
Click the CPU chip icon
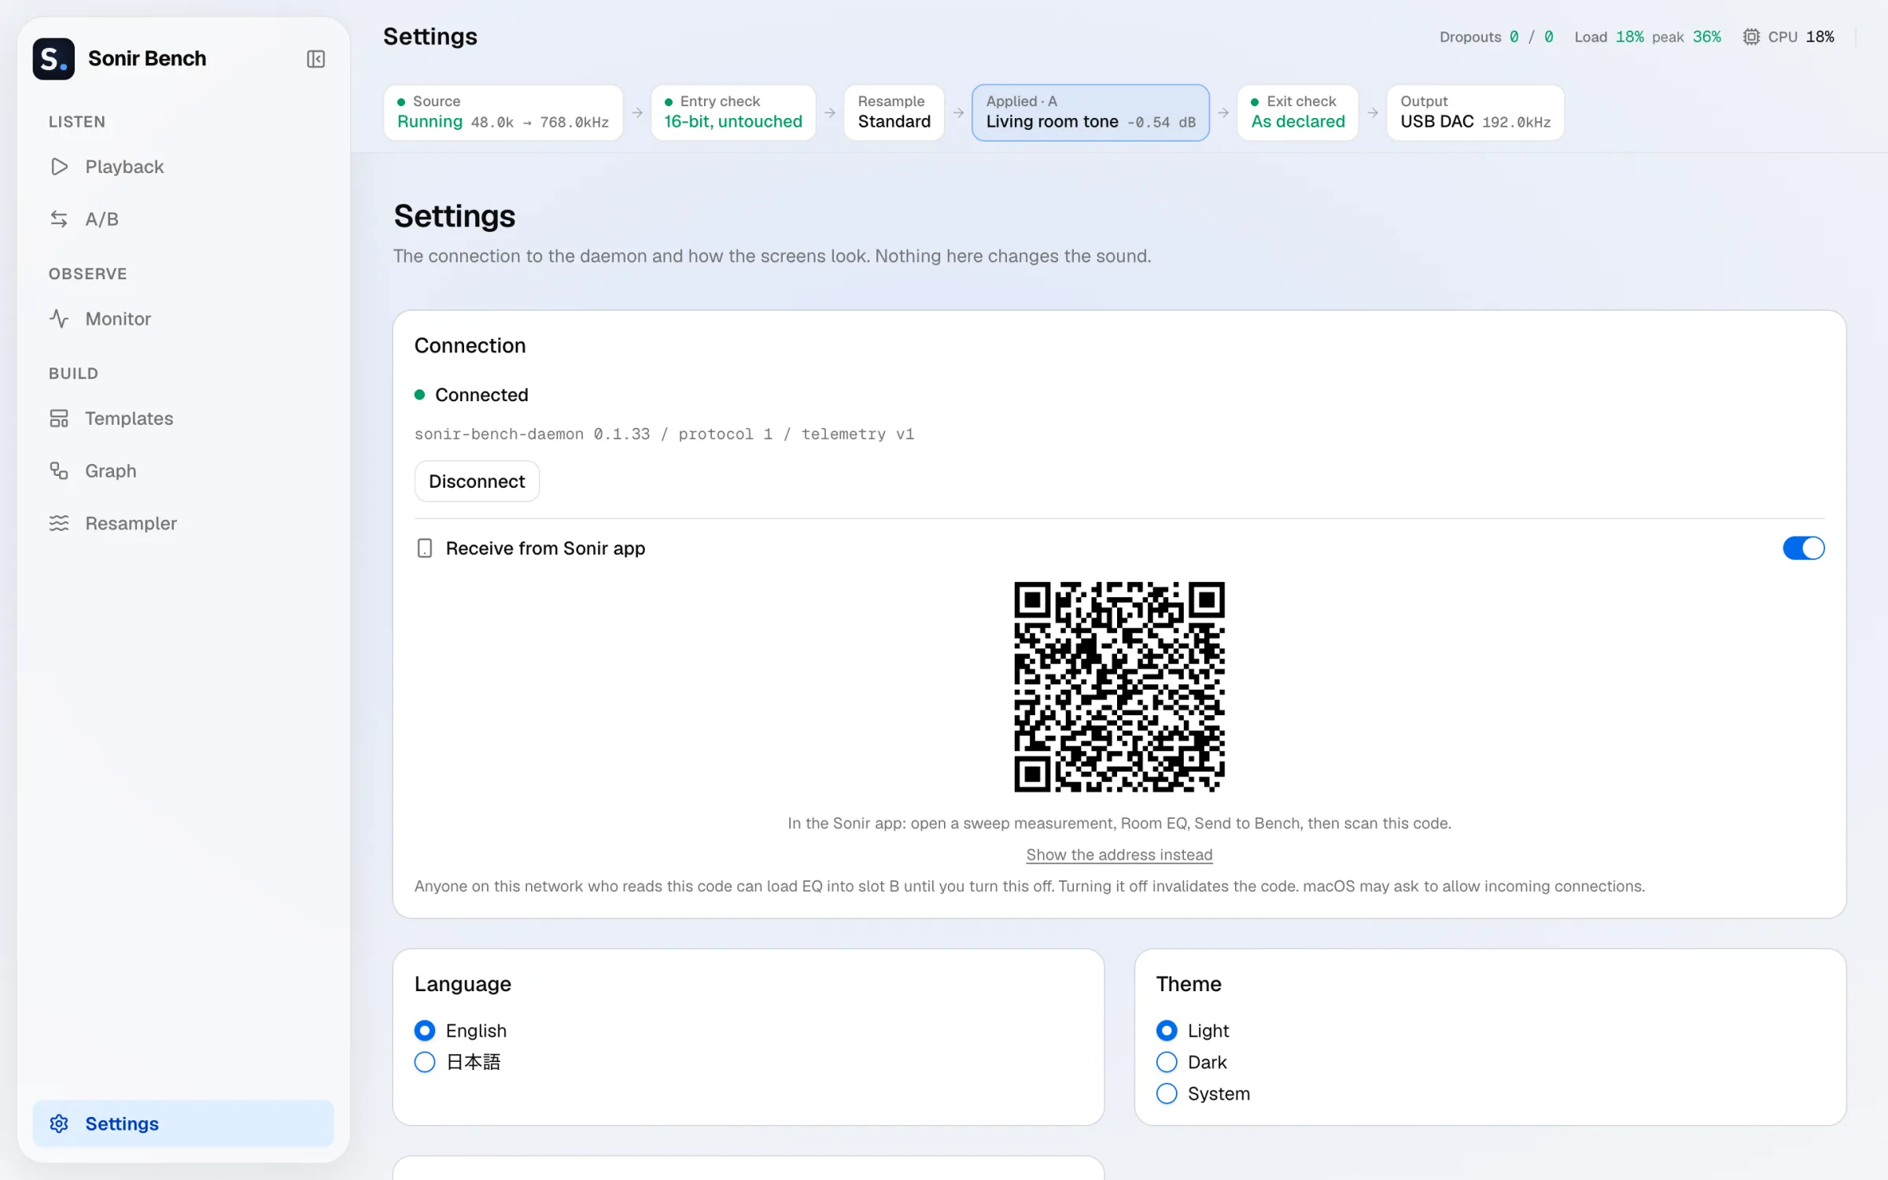point(1751,37)
